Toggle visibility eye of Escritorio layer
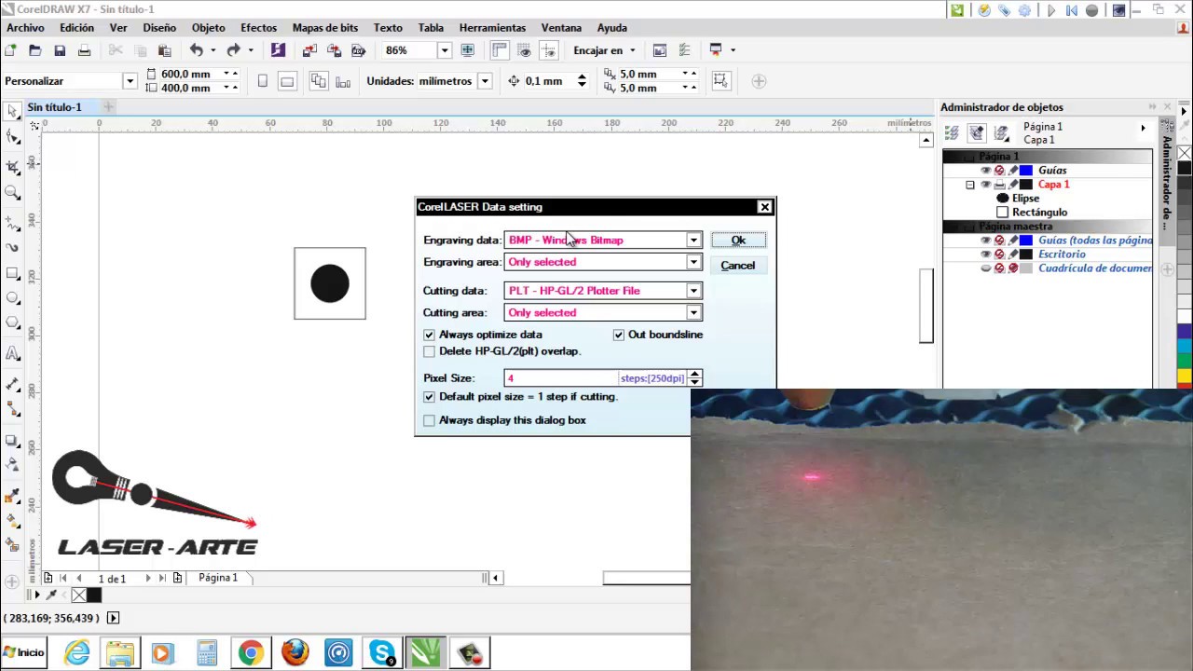This screenshot has height=671, width=1193. pos(985,254)
